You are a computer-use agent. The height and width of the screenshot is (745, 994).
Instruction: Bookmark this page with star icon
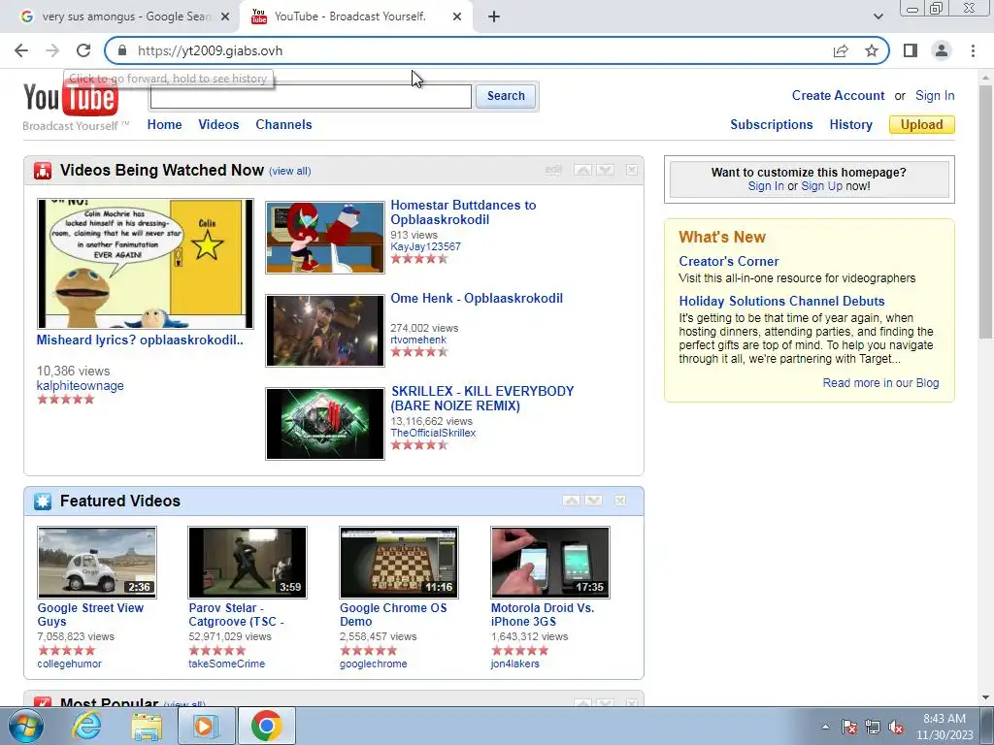[872, 50]
